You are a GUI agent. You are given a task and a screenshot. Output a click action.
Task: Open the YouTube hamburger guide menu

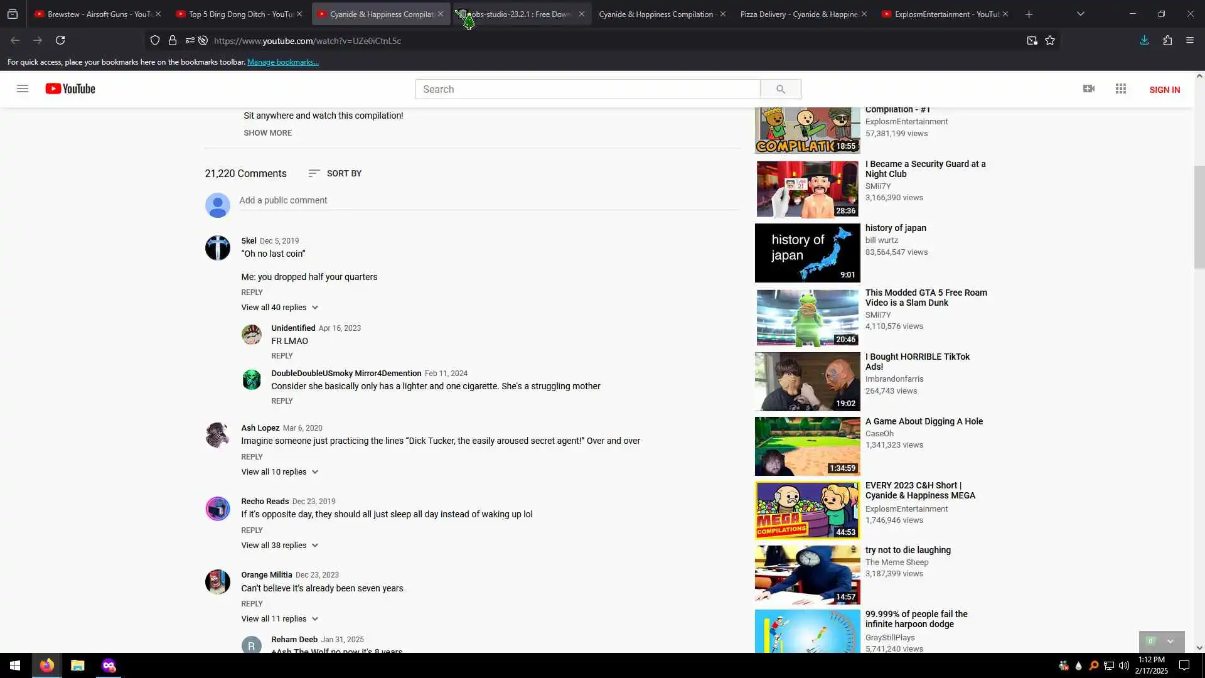click(x=23, y=89)
